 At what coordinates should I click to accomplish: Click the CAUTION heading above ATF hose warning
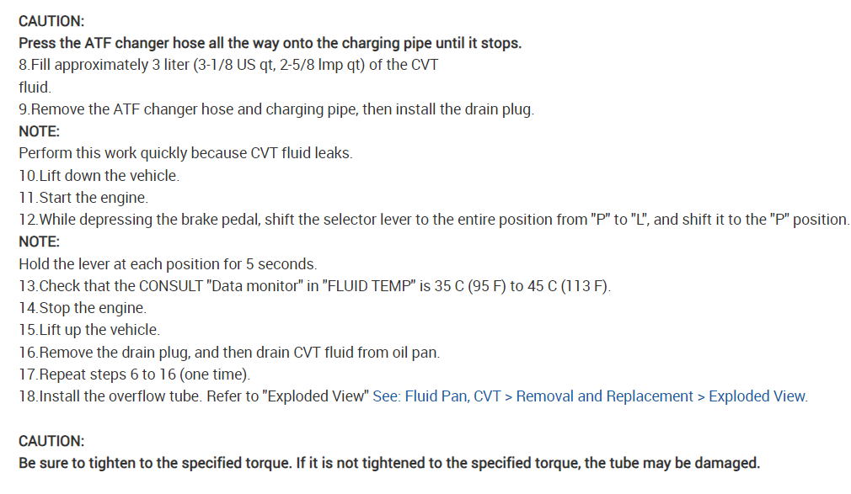pyautogui.click(x=51, y=21)
